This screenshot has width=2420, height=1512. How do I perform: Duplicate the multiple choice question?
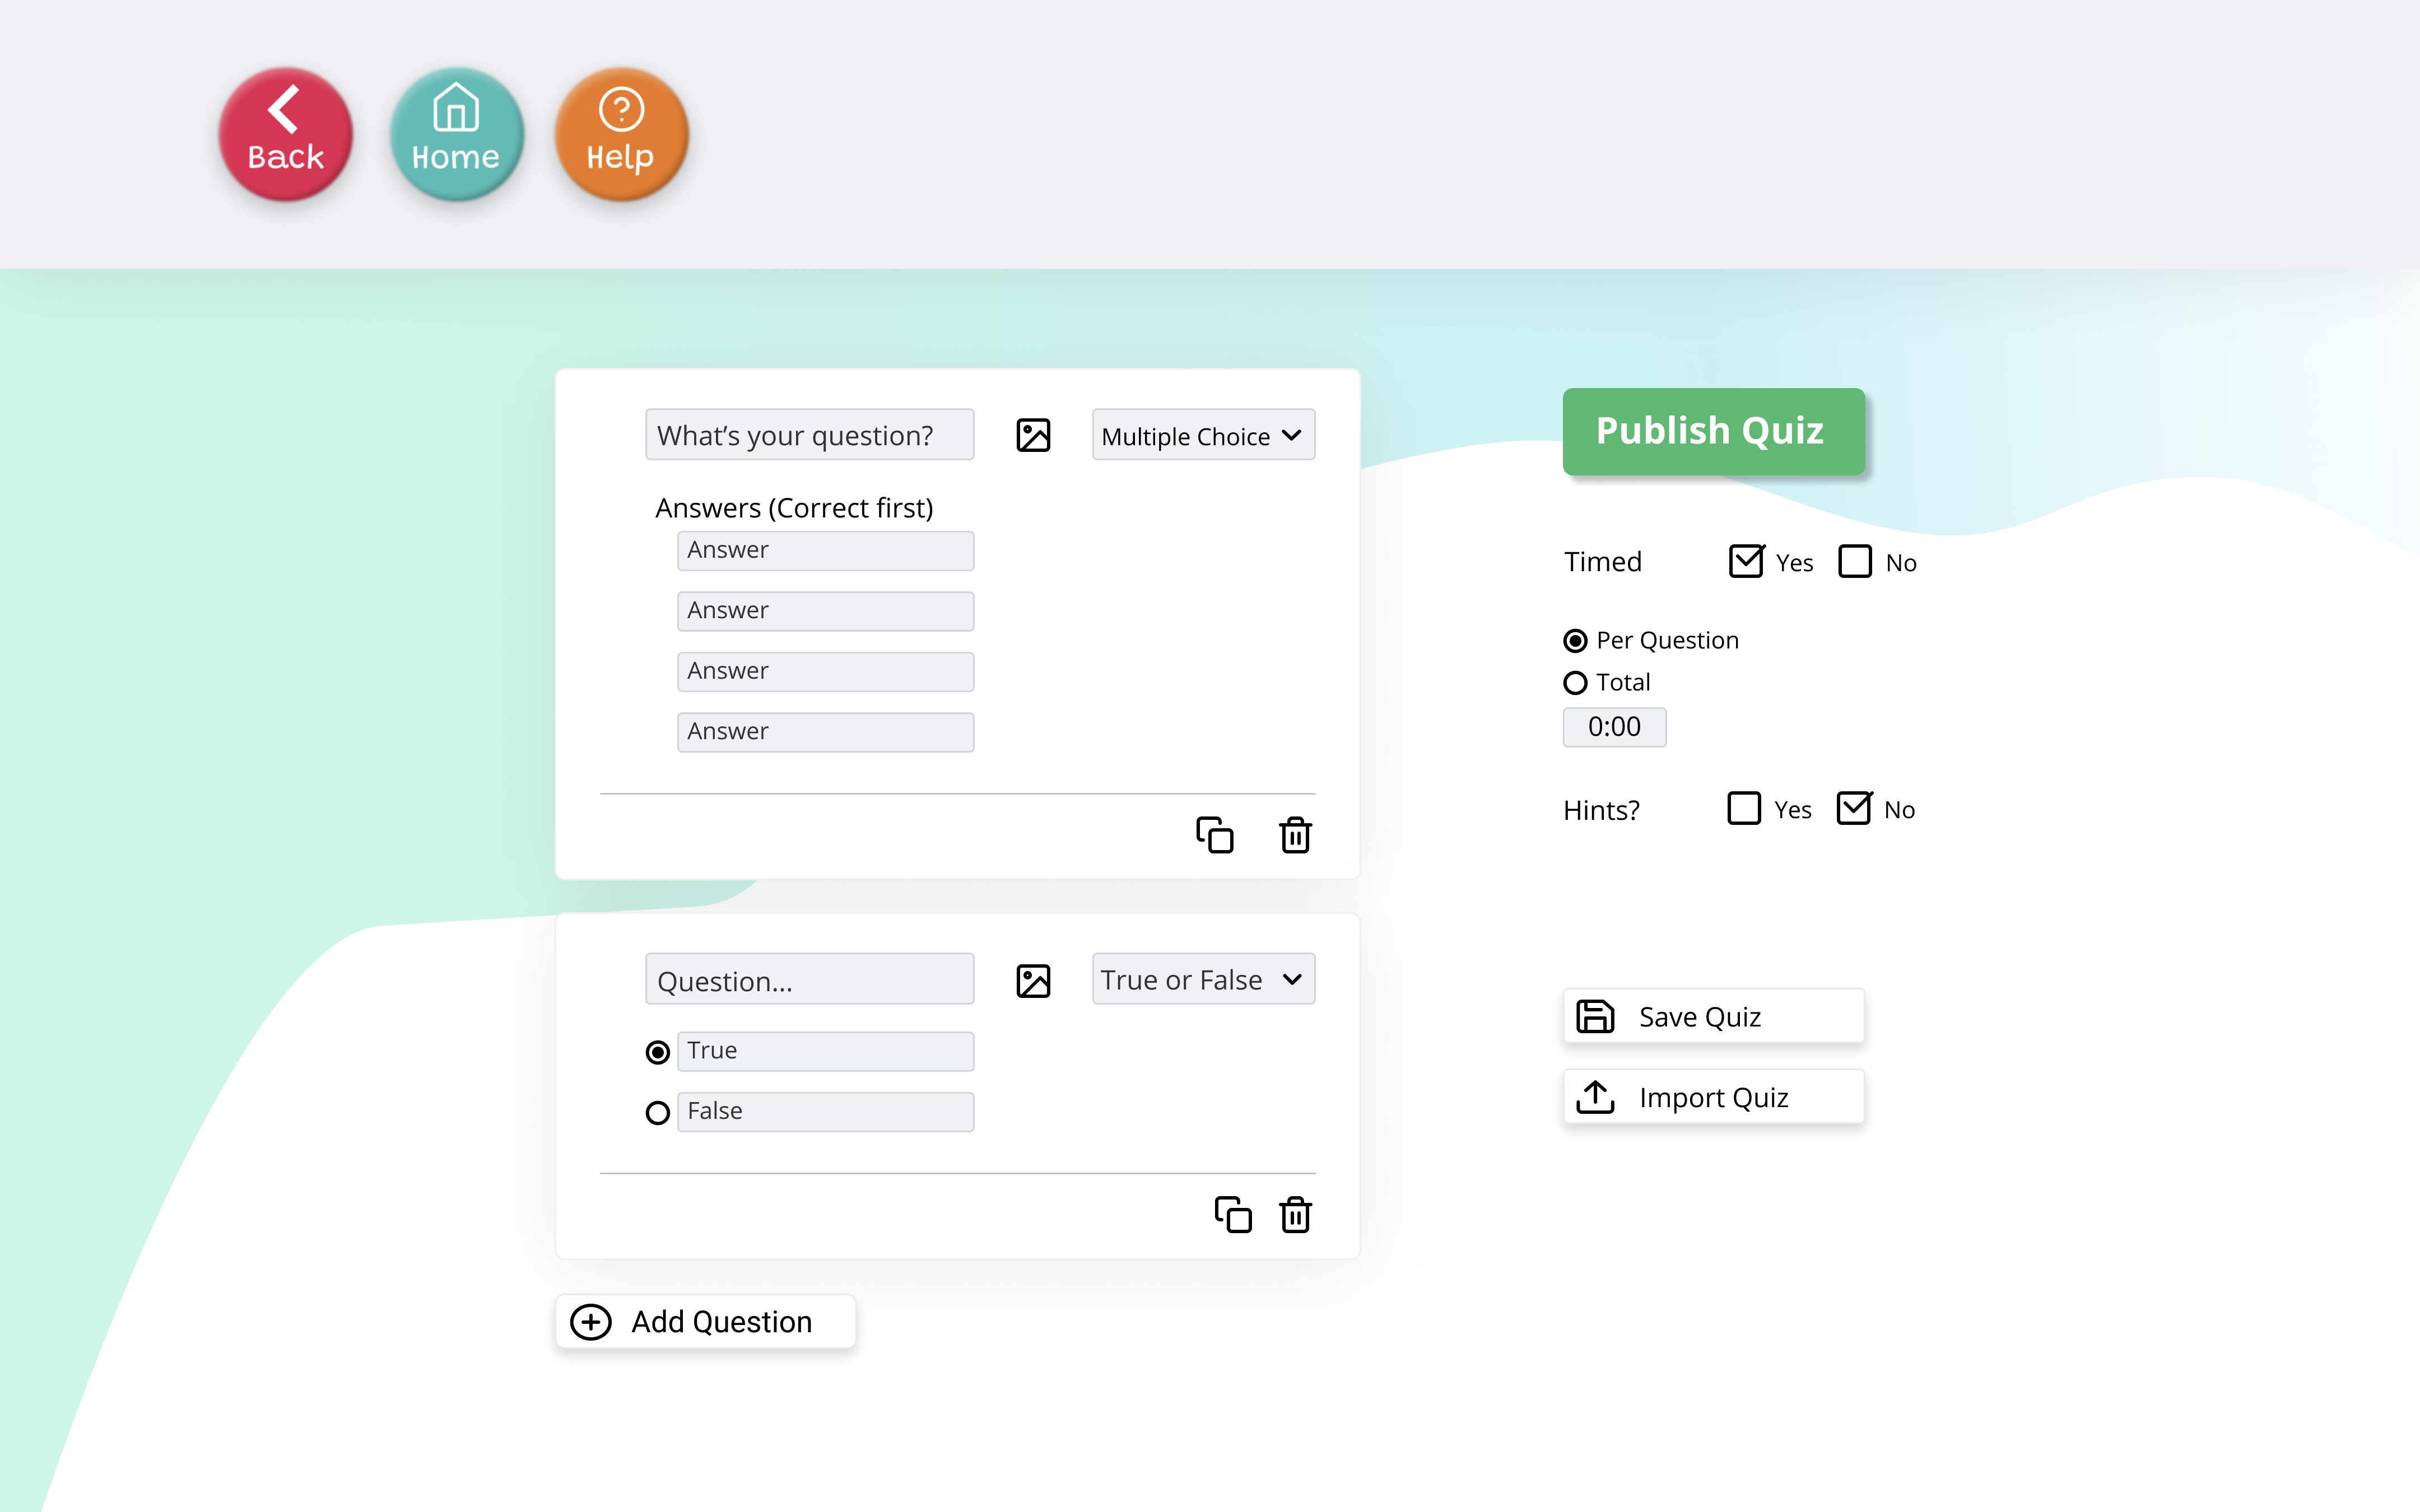click(1214, 834)
